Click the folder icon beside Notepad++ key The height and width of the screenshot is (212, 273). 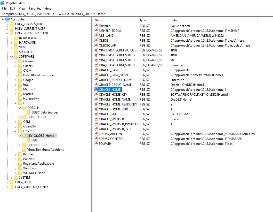pos(20,99)
